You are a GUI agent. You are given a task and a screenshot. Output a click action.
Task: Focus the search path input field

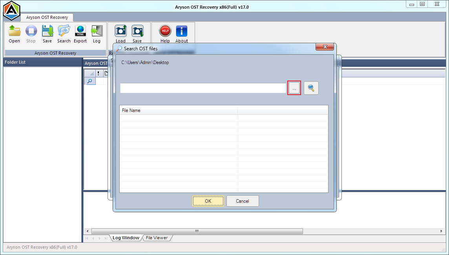coord(203,88)
